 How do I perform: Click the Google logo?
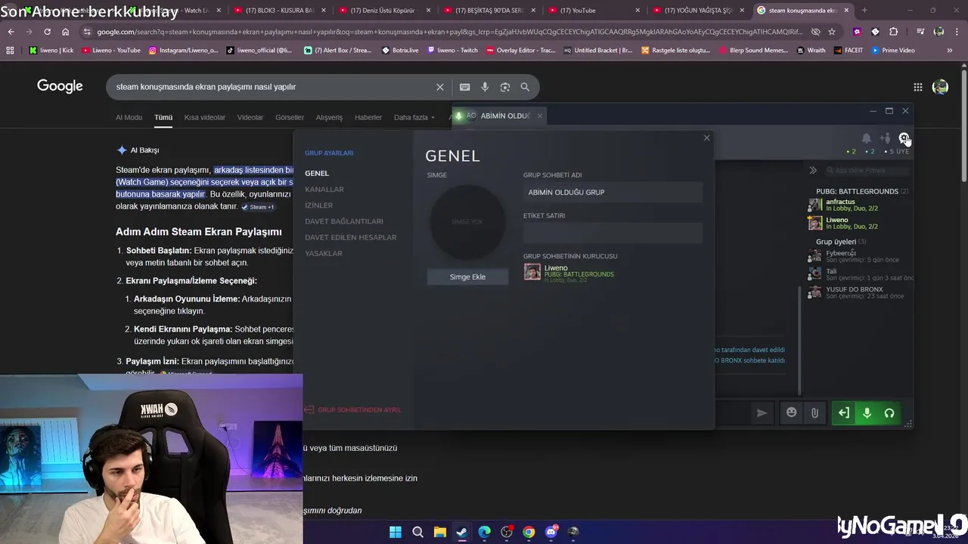pyautogui.click(x=60, y=86)
